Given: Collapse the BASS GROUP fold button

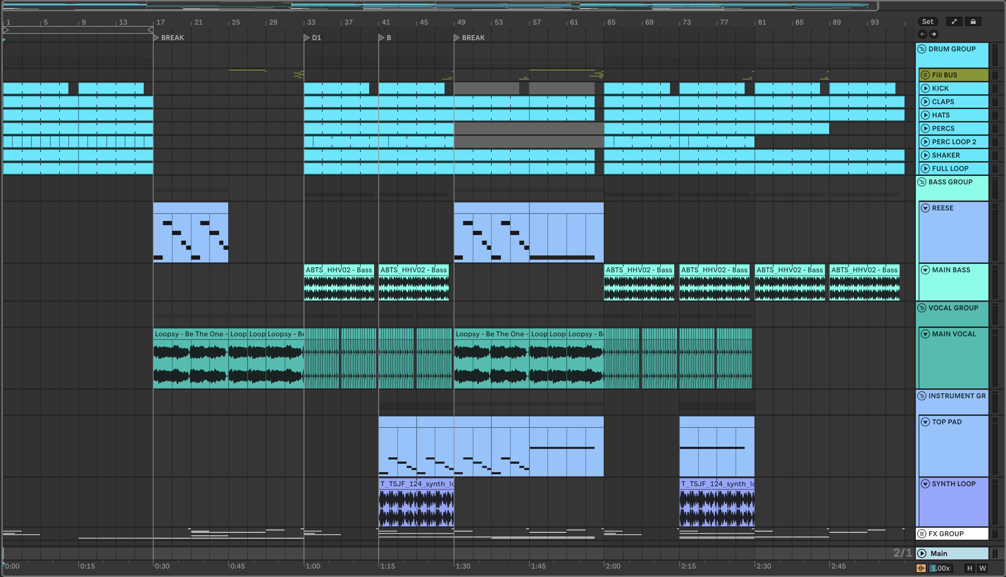Looking at the screenshot, I should pos(922,182).
